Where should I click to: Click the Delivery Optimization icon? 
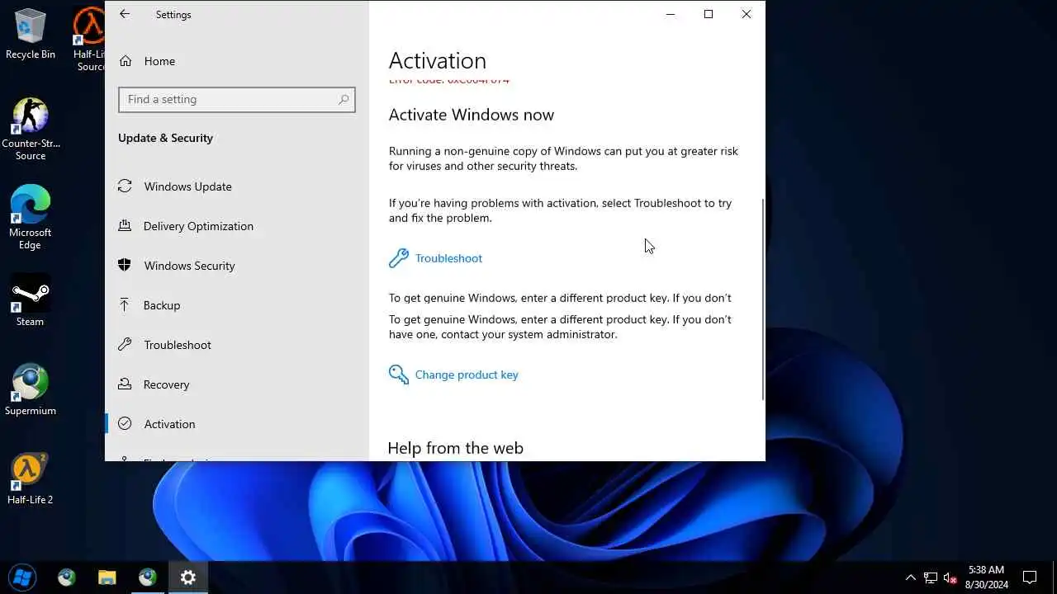(x=125, y=225)
